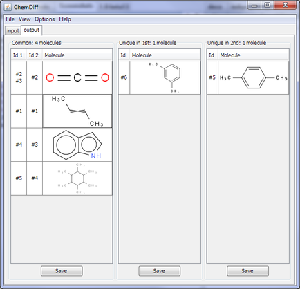Image resolution: width=300 pixels, height=289 pixels.
Task: Open the Help menu
Action: click(65, 19)
